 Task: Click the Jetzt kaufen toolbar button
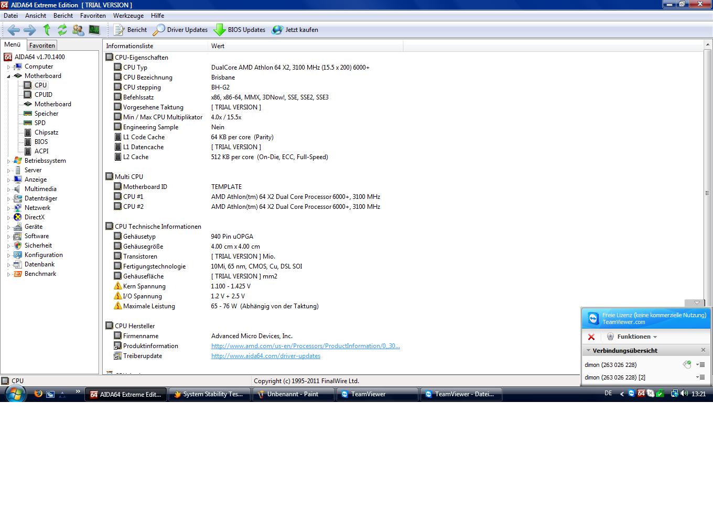coord(295,30)
